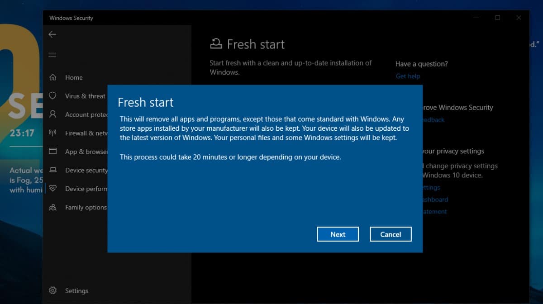Cancel the Fresh start dialog
Viewport: 543px width, 304px height.
(391, 234)
